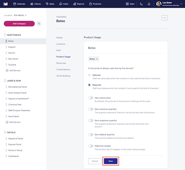Viewport: 185px width, 170px height.
Task: Select Chemical Peel in service list
Action: 15,105
